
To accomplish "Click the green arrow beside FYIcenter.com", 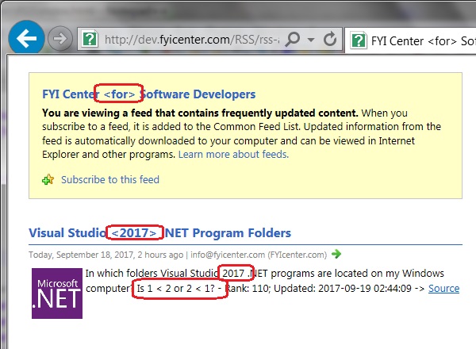I will click(336, 254).
